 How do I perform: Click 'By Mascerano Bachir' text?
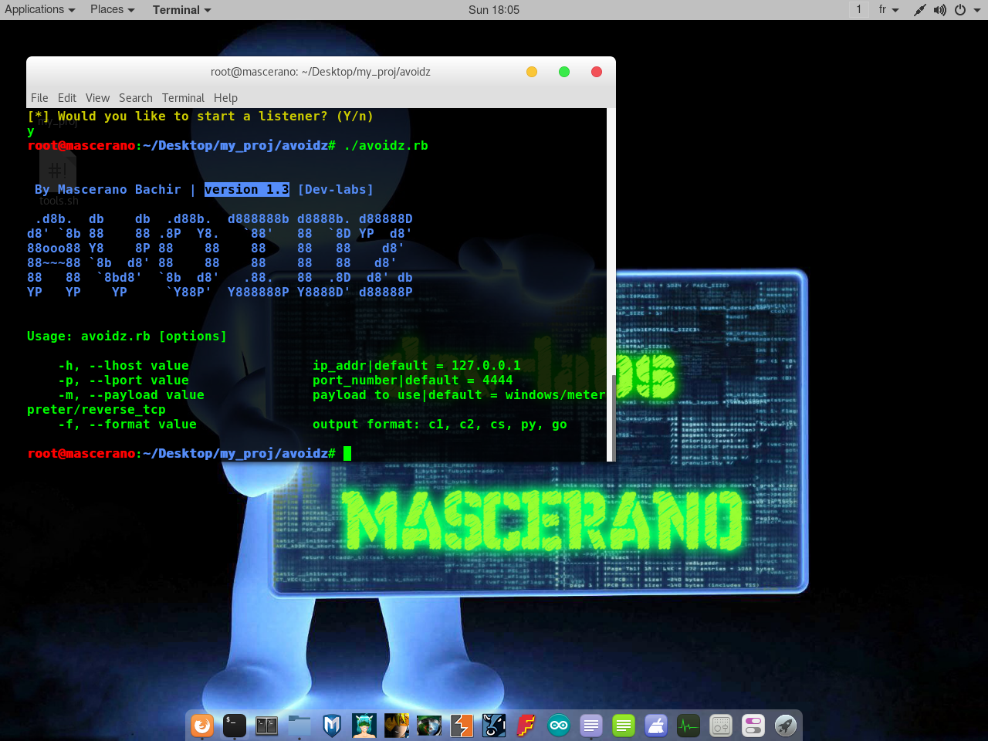point(108,189)
